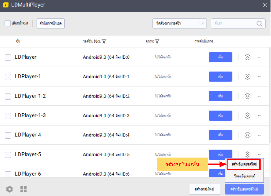Filter by version/No. column funnel icon
The height and width of the screenshot is (196, 271).
pos(104,41)
